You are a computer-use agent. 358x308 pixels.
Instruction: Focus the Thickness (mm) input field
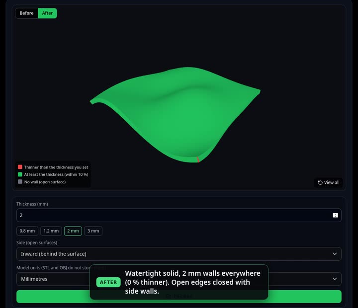click(179, 215)
